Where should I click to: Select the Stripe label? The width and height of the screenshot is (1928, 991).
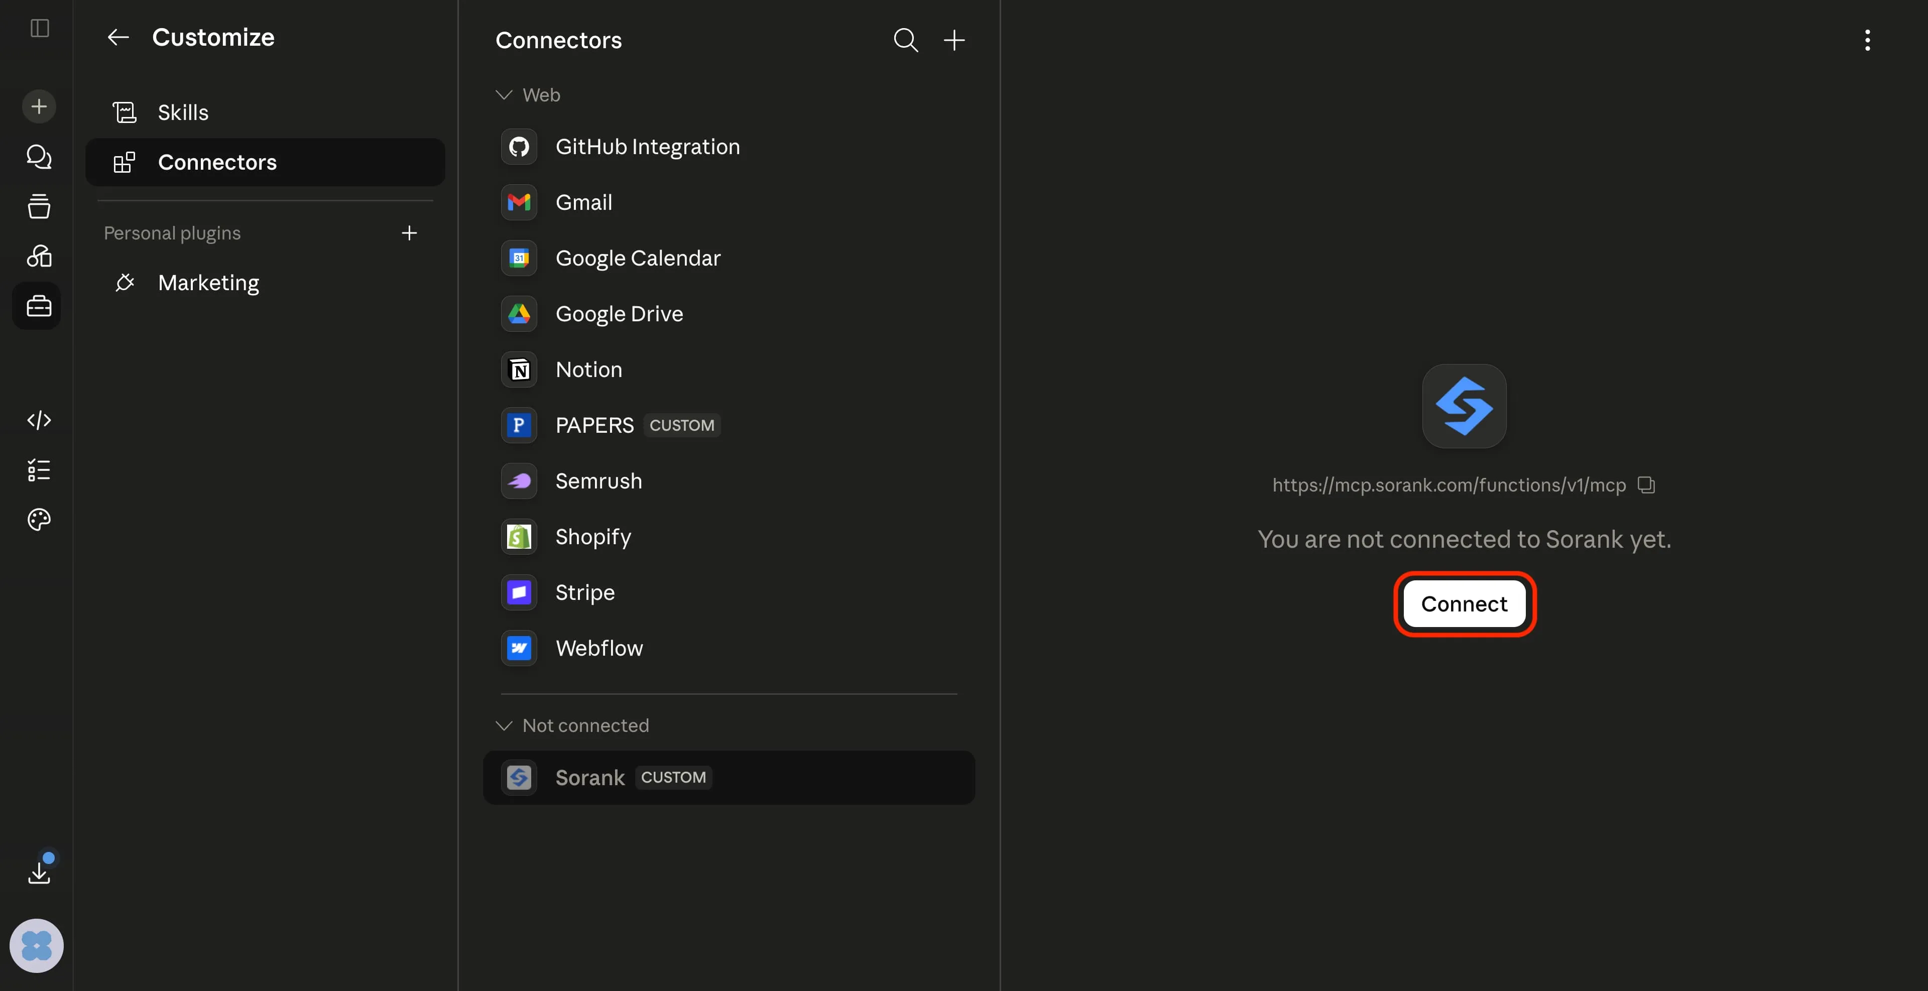click(585, 593)
